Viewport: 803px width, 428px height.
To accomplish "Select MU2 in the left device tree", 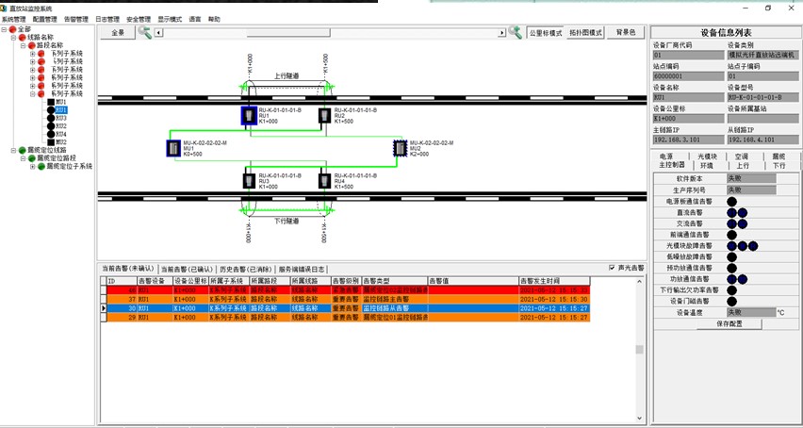I will point(61,142).
